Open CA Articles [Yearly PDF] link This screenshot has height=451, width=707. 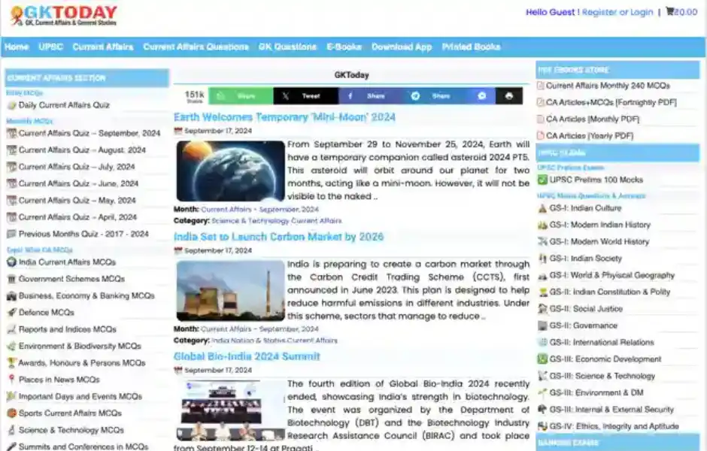click(590, 135)
